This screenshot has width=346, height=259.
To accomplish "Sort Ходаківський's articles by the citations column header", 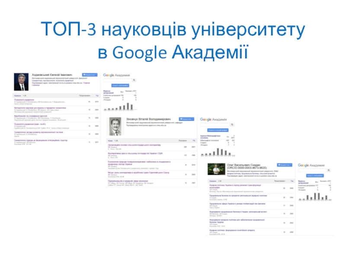I will (85, 95).
